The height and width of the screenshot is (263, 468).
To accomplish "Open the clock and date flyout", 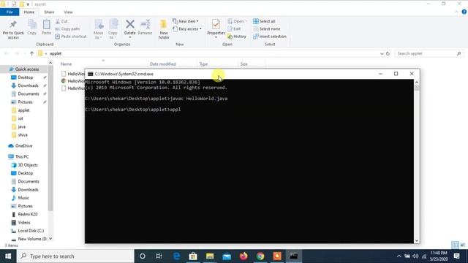I will click(439, 256).
